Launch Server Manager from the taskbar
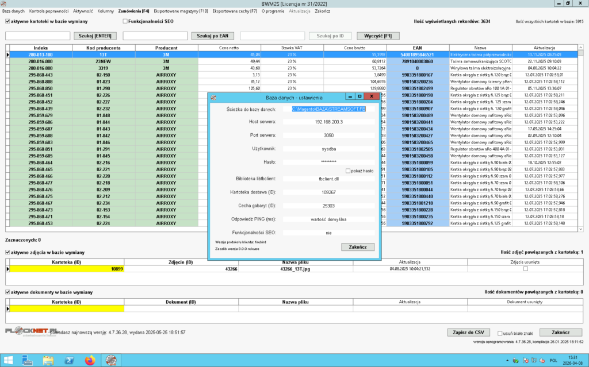Screen dimensions: 589x367 28,360
